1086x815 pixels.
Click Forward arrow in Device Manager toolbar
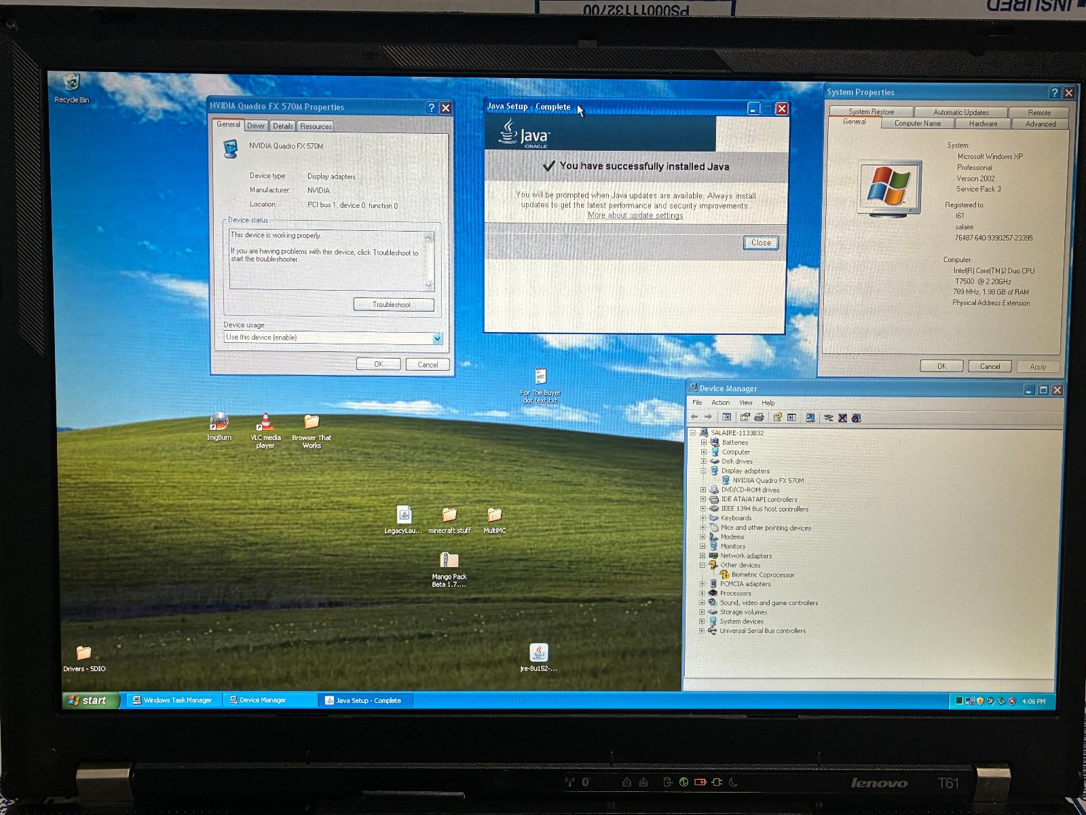708,417
